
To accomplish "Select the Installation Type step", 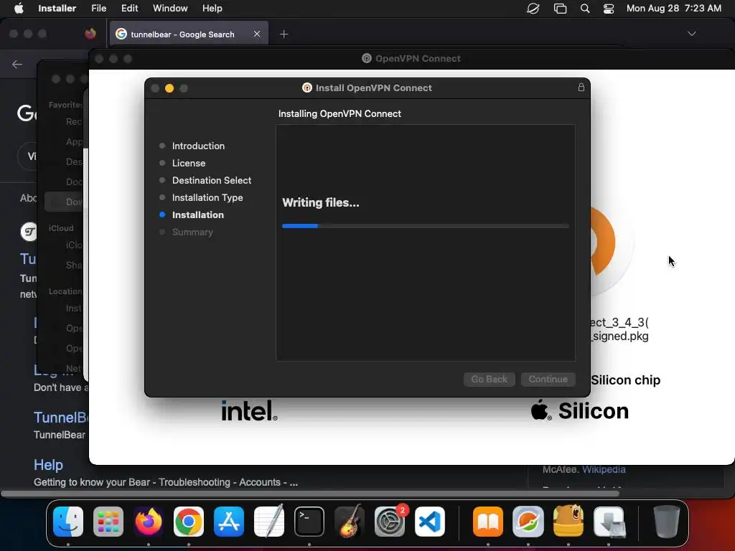I will point(207,198).
